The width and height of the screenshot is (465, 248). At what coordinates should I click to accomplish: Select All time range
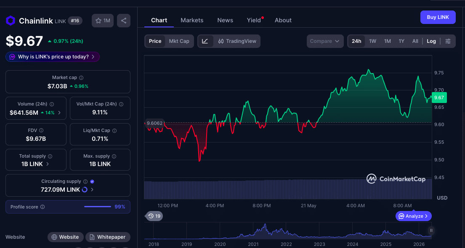click(x=415, y=41)
